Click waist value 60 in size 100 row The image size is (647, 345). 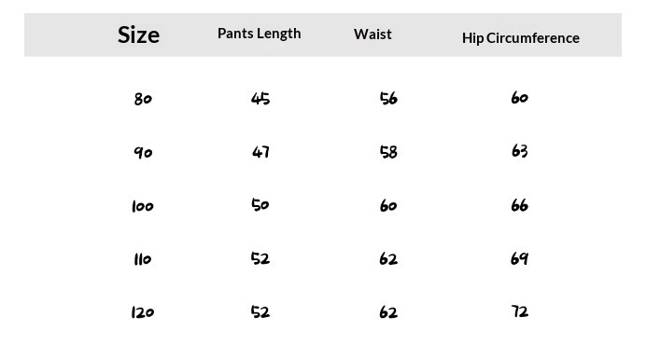tap(388, 205)
